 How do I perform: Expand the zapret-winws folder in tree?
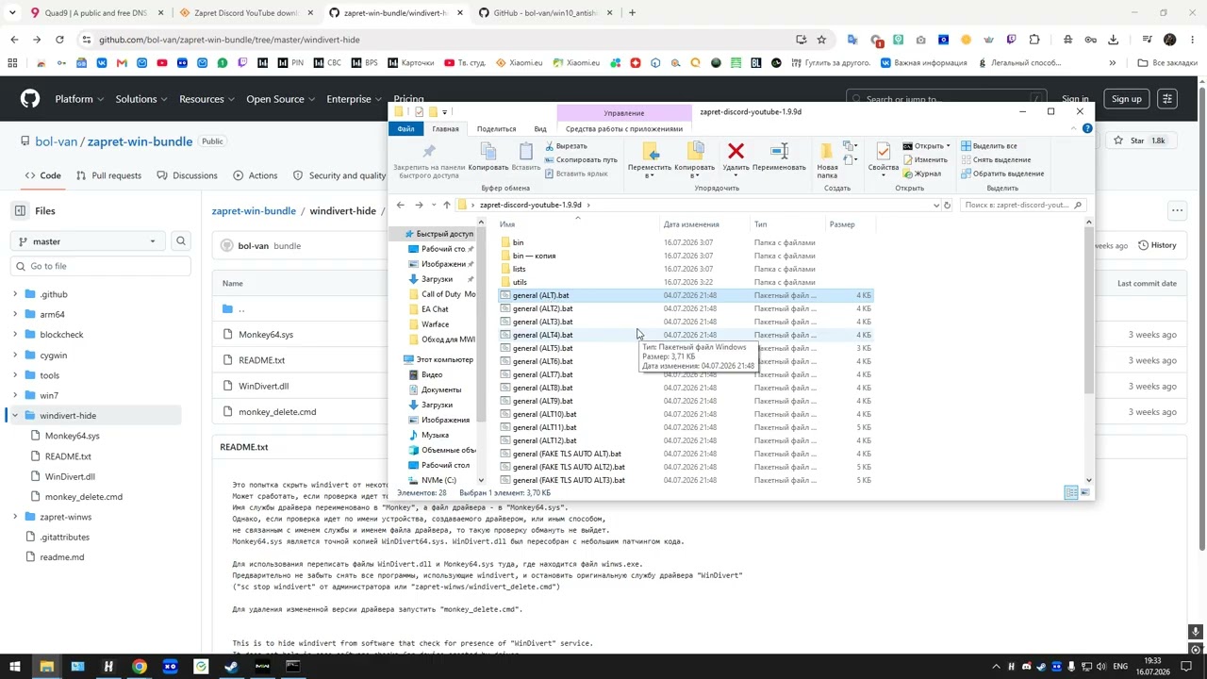15,517
